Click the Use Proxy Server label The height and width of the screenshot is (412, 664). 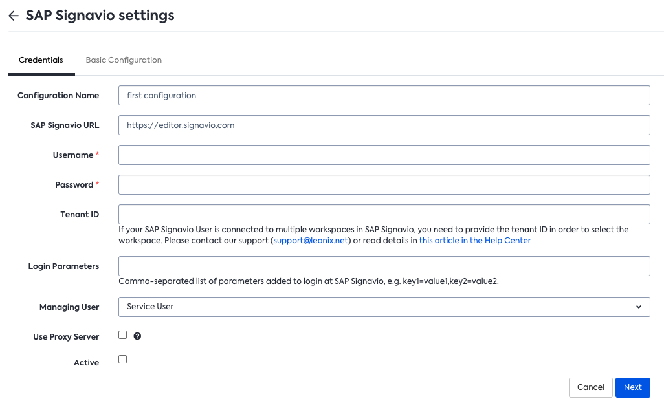tap(66, 337)
